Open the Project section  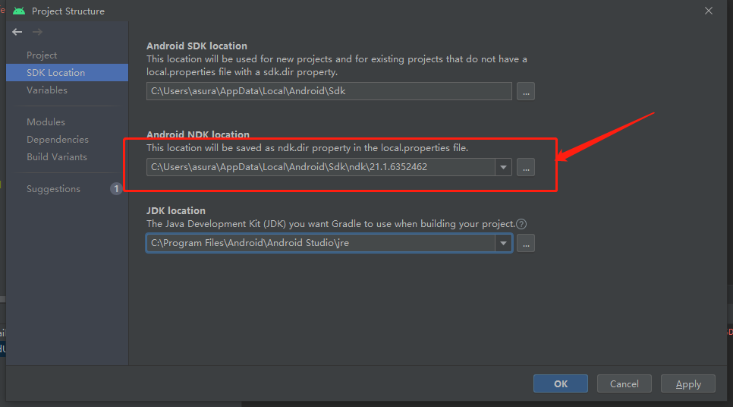coord(42,55)
